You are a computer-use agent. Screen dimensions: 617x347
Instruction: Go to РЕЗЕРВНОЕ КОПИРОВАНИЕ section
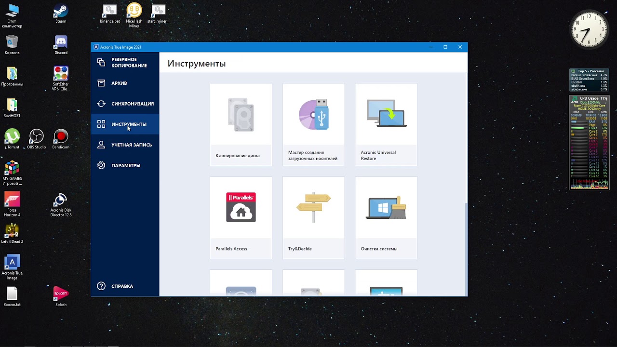[125, 63]
